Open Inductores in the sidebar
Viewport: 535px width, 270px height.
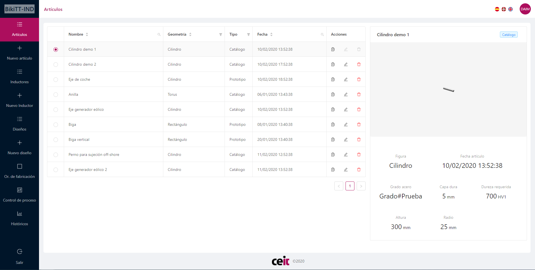point(20,76)
